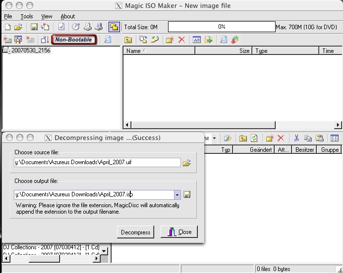Screen dimensions: 343x273
Task: Sort image list by Size column
Action: (224, 51)
